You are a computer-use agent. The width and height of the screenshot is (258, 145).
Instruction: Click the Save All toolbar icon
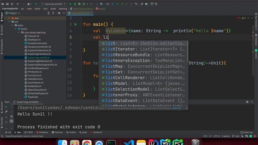(7, 4)
